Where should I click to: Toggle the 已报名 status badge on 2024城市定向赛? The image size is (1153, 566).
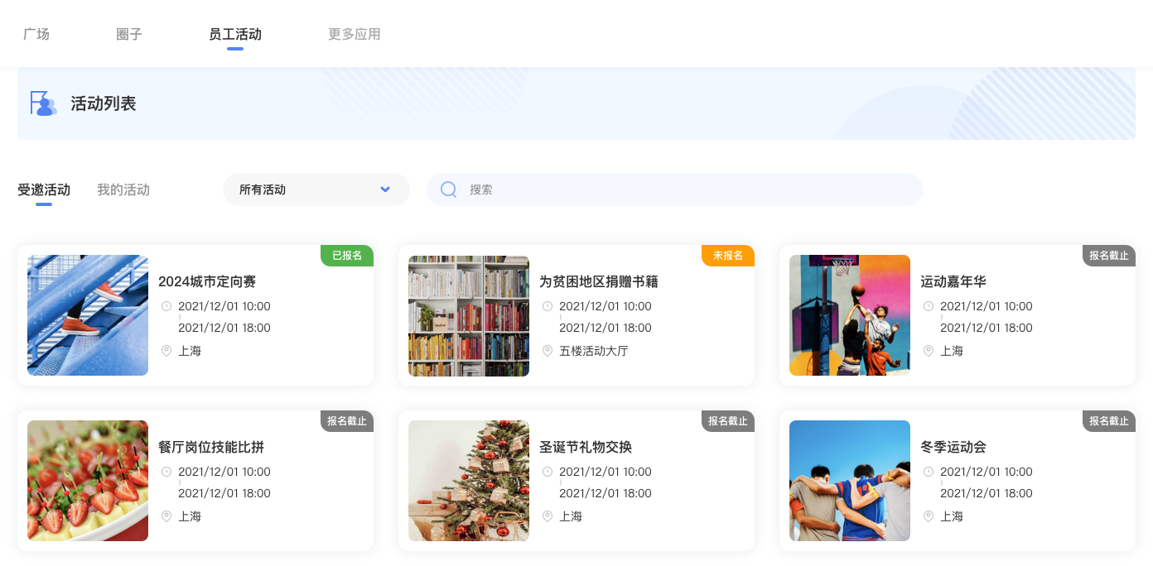coord(348,256)
